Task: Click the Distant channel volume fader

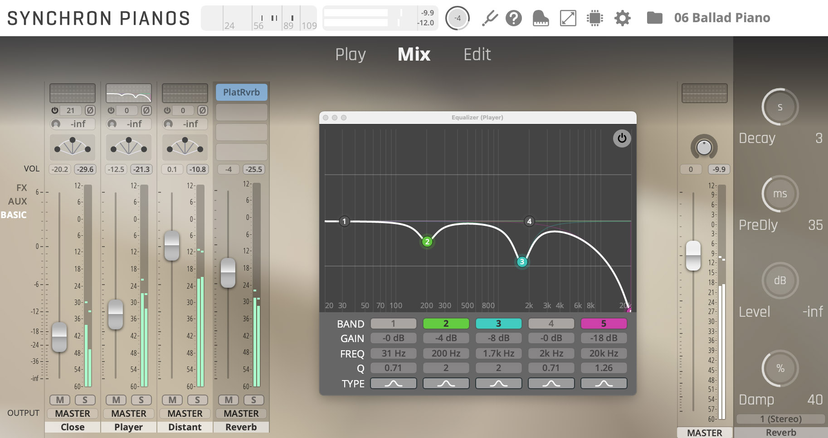Action: [172, 246]
